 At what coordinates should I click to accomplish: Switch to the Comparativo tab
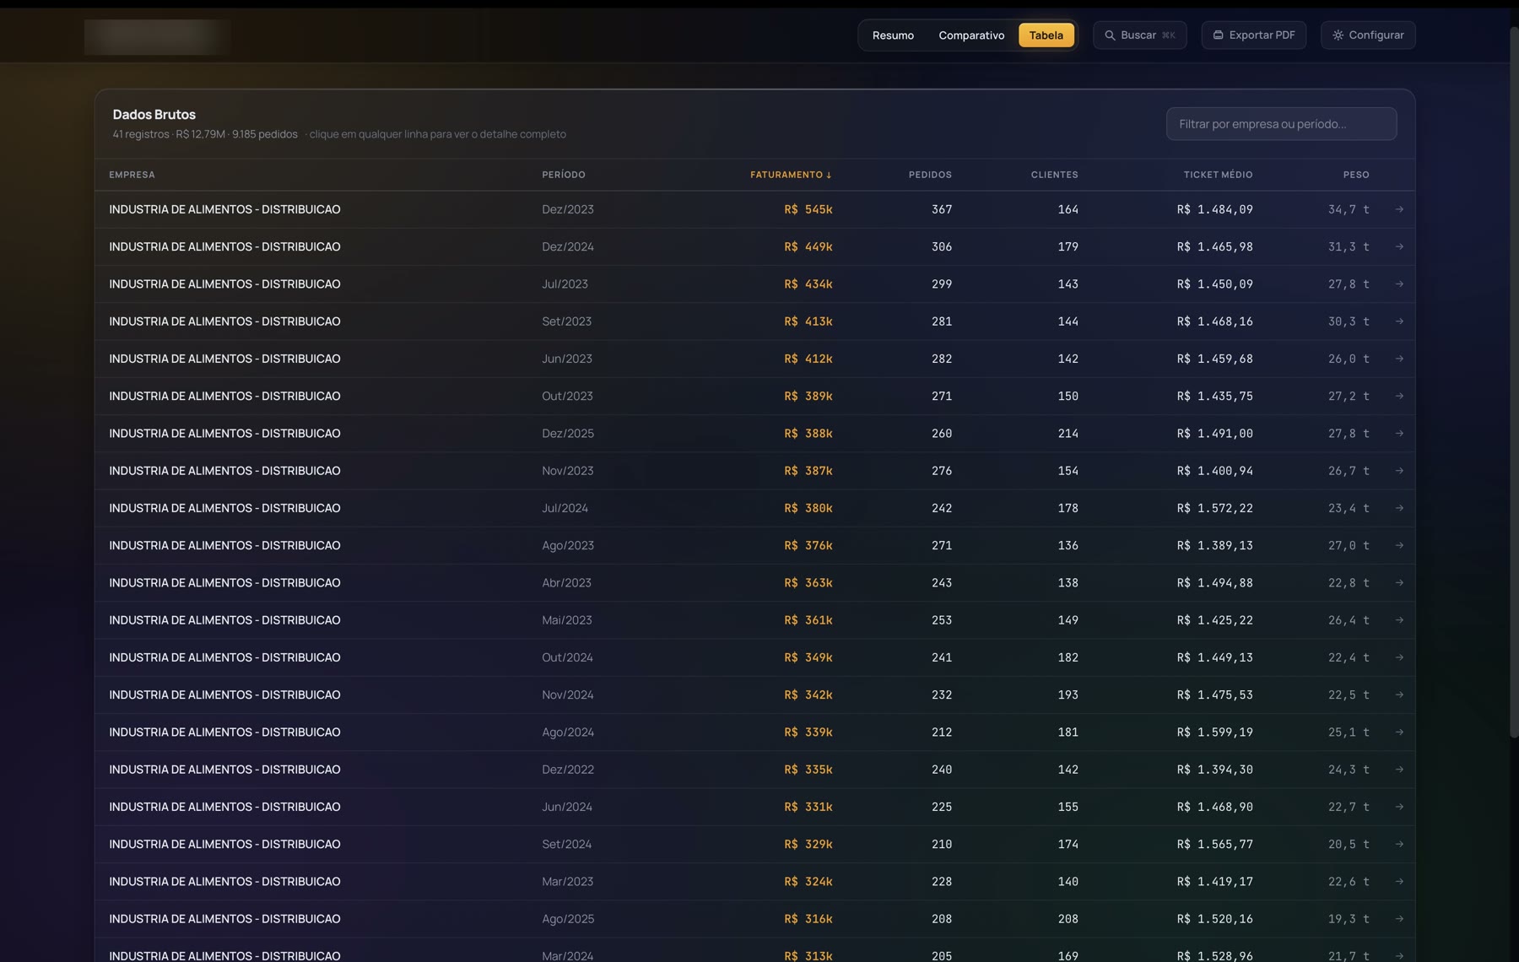[971, 35]
